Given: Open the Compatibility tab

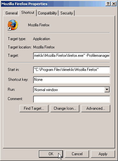Looking at the screenshot, I should [47, 13].
